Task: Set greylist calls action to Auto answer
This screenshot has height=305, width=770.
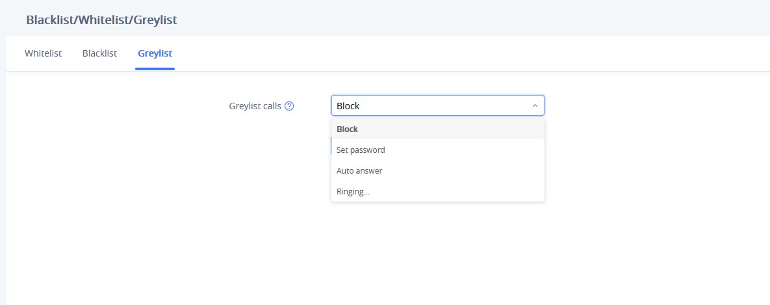Action: (437, 171)
